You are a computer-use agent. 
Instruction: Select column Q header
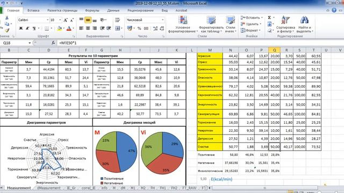tap(275, 50)
